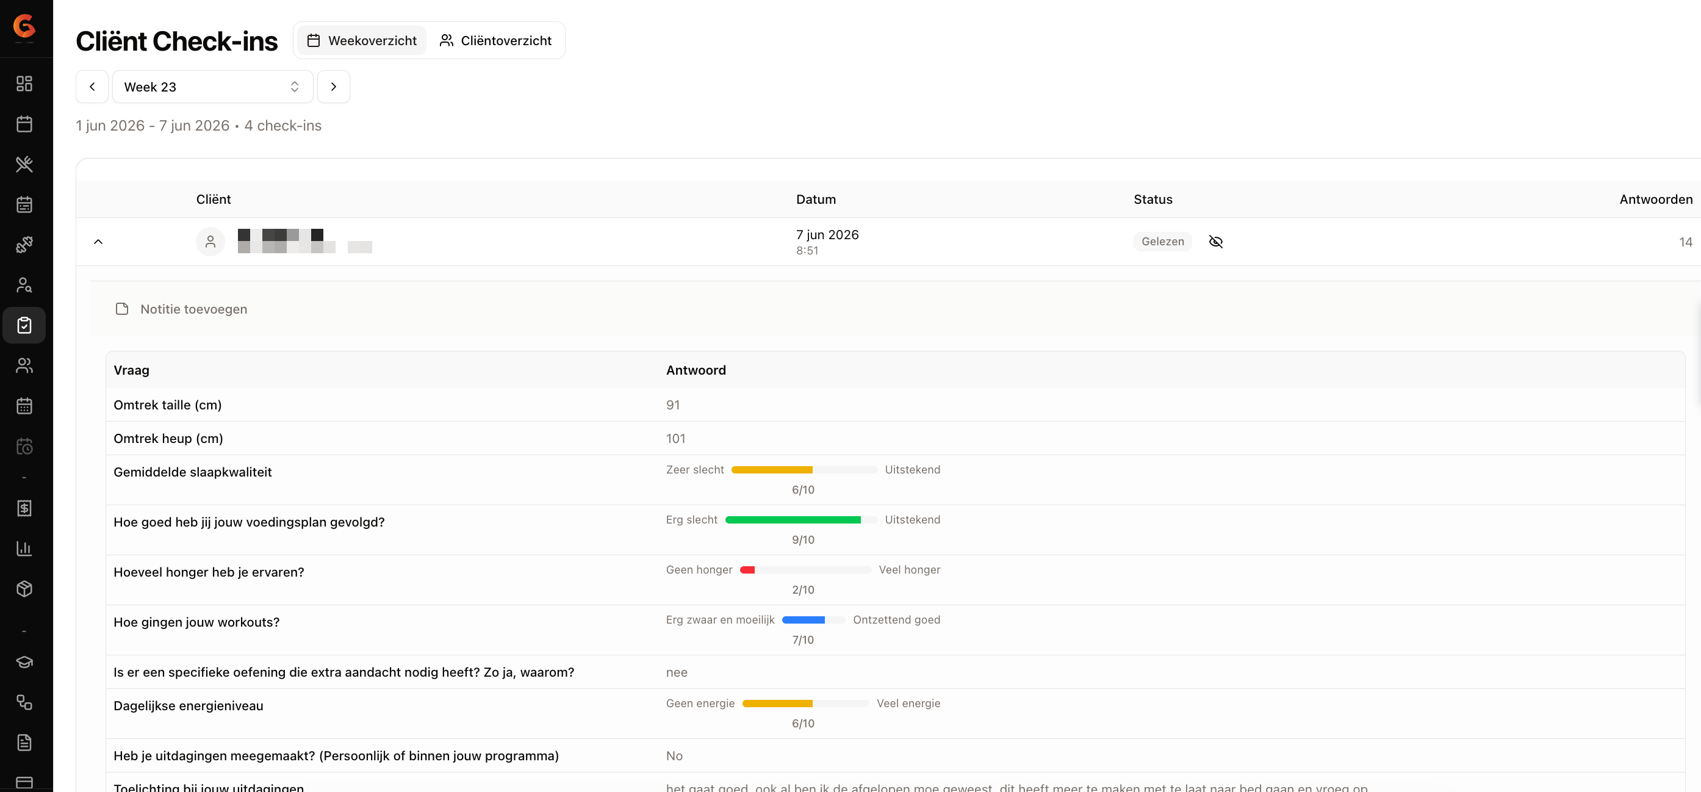Viewport: 1701px width, 792px height.
Task: Open the calendar grid icon below users
Action: 24,406
